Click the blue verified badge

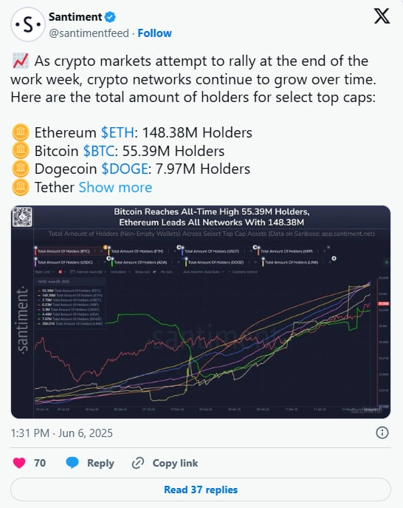coord(110,17)
